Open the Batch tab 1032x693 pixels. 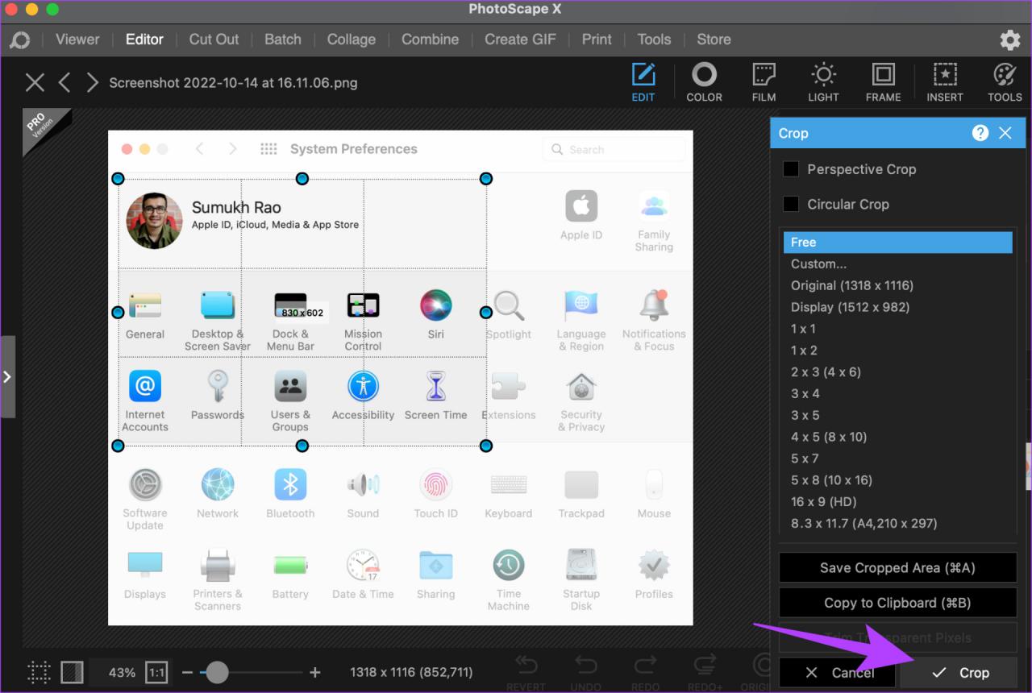pyautogui.click(x=283, y=39)
